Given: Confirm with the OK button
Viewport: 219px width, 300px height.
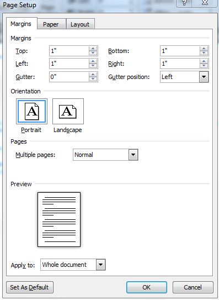Looking at the screenshot, I should [x=147, y=287].
